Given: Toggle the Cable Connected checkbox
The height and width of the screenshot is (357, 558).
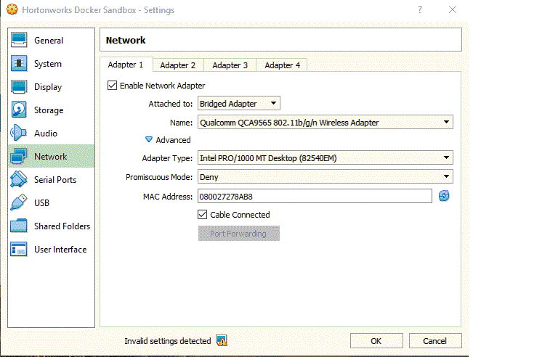Looking at the screenshot, I should tap(202, 214).
